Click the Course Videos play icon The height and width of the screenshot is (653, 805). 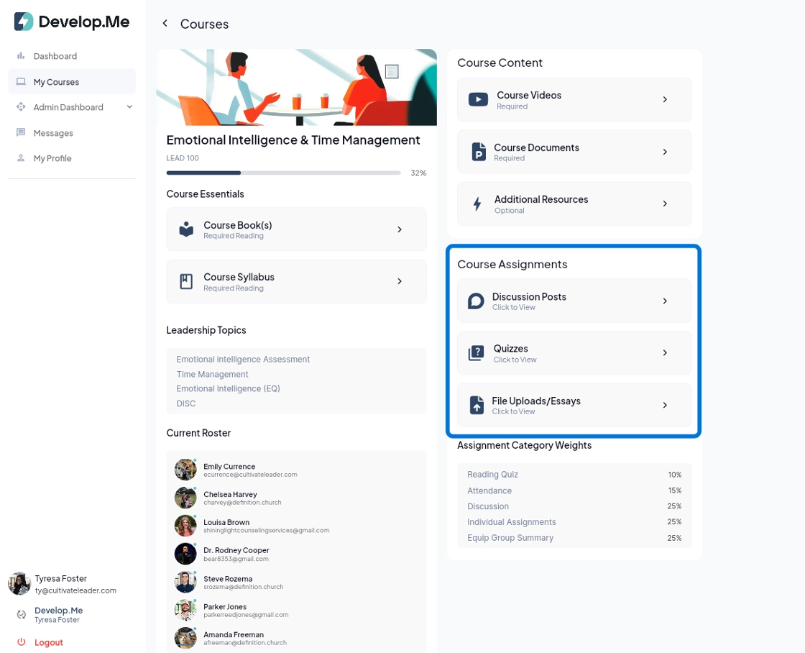(x=478, y=100)
